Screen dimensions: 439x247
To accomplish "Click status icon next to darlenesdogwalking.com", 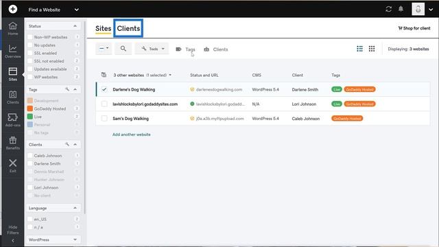I will coord(192,89).
